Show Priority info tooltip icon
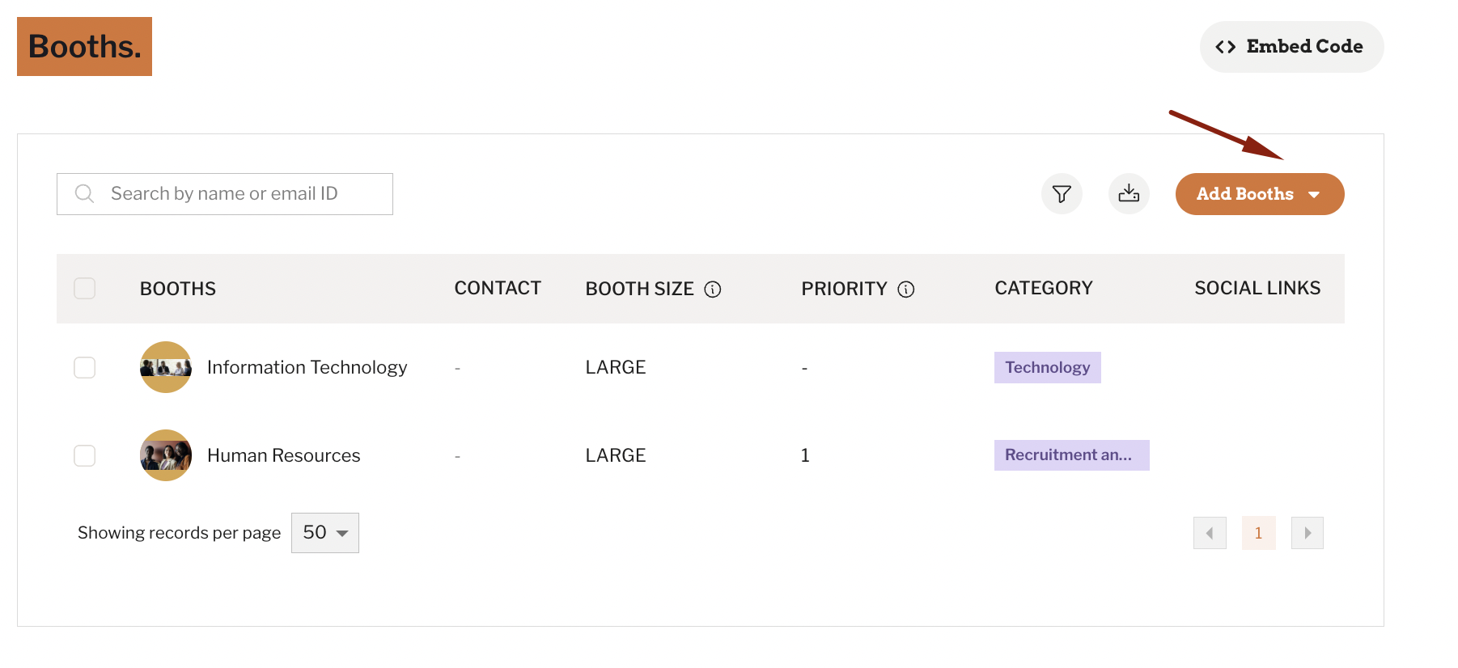Screen dimensions: 1458x668 [906, 290]
